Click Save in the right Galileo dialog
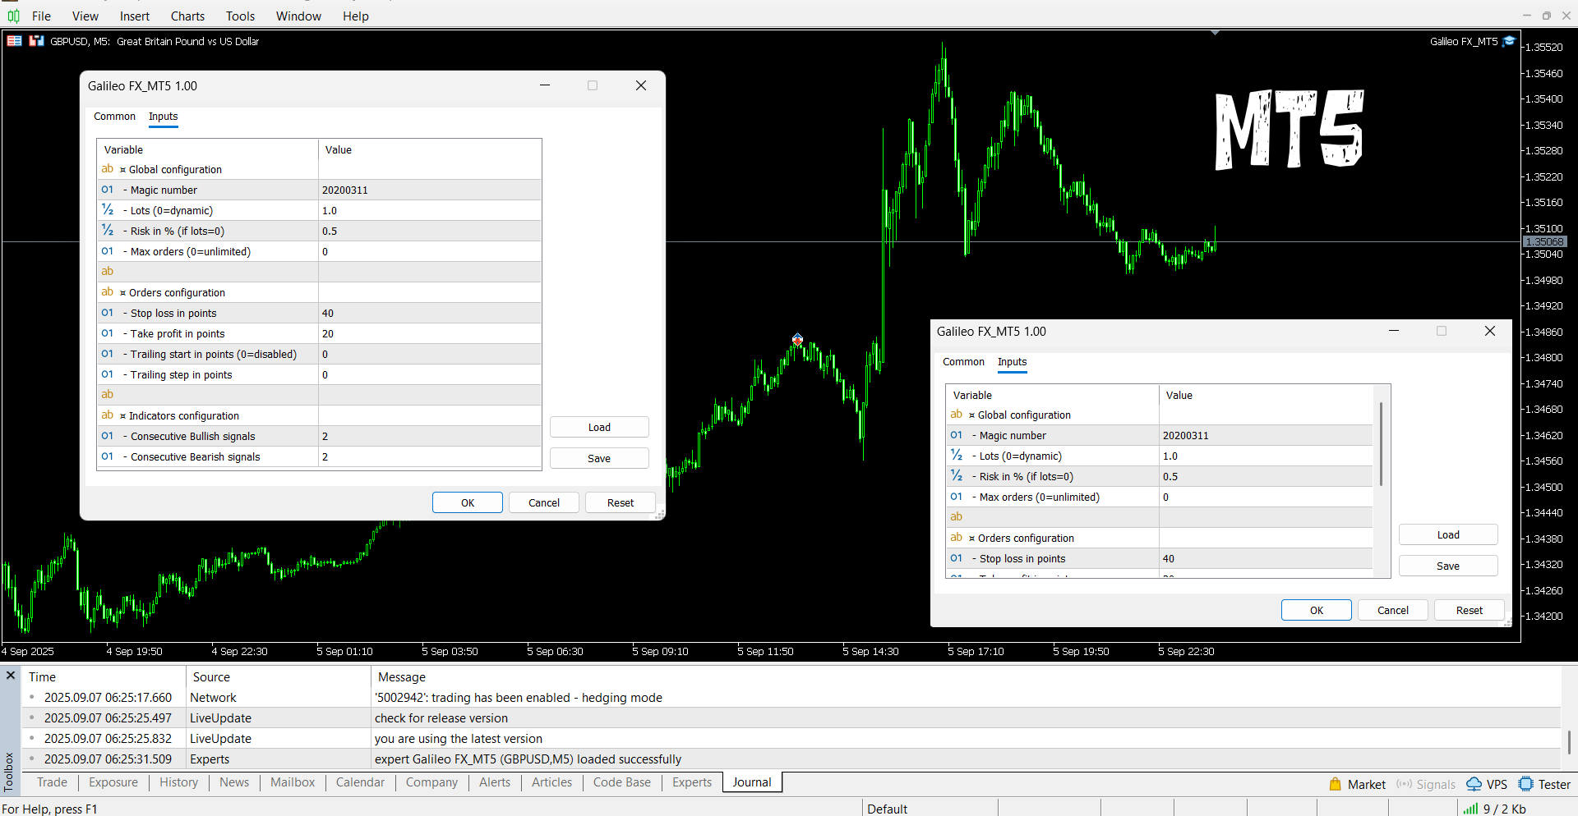1578x816 pixels. pos(1448,566)
